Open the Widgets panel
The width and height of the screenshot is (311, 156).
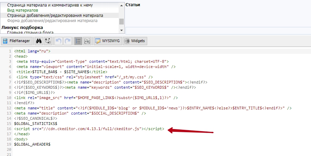pyautogui.click(x=134, y=41)
